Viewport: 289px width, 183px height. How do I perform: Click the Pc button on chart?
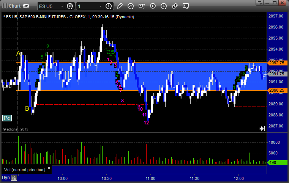[7, 118]
